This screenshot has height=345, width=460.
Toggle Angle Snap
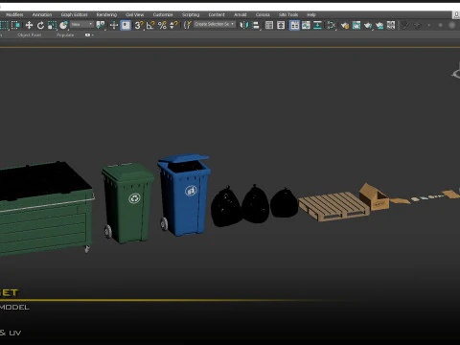(150, 25)
